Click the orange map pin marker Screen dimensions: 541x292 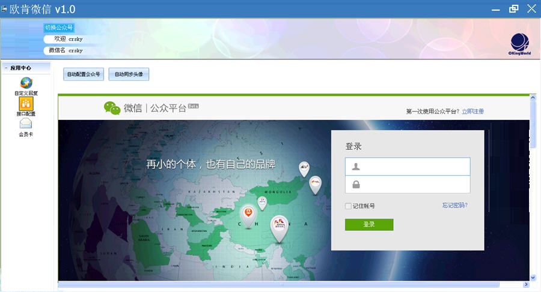click(248, 217)
